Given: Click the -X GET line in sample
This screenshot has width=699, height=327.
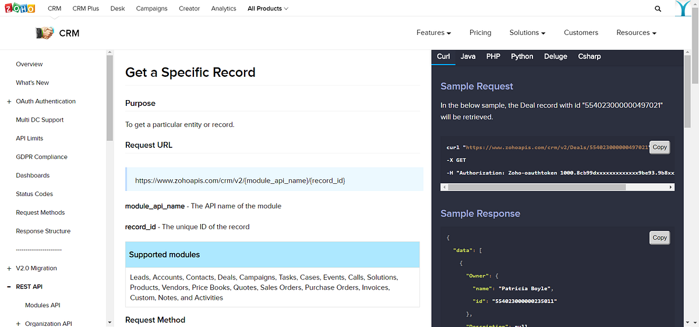Looking at the screenshot, I should tap(456, 160).
